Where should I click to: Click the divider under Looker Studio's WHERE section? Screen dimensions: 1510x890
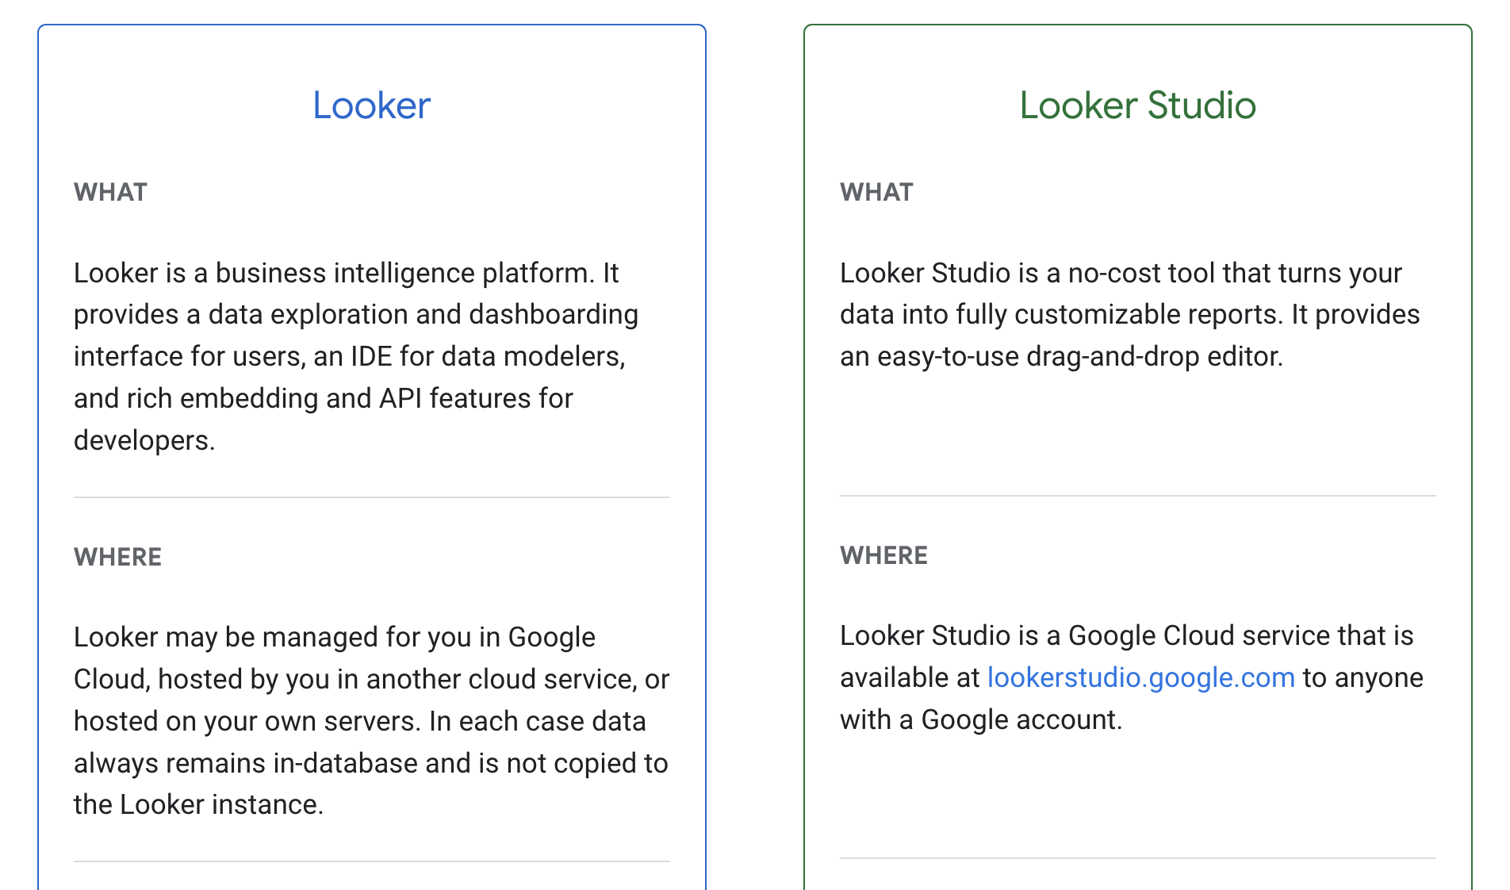click(1137, 858)
